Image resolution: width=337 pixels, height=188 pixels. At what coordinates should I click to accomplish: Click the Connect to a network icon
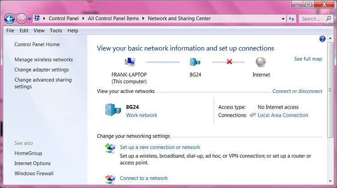[111, 179]
